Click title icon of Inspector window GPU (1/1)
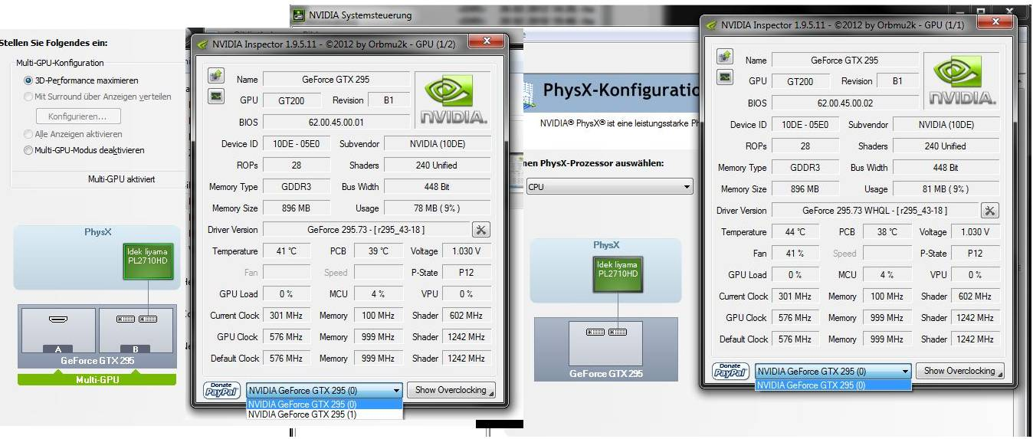The height and width of the screenshot is (439, 1033). click(711, 25)
